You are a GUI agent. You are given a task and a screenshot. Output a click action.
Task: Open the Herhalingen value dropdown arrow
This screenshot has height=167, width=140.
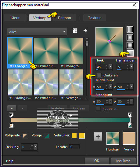click(x=131, y=67)
